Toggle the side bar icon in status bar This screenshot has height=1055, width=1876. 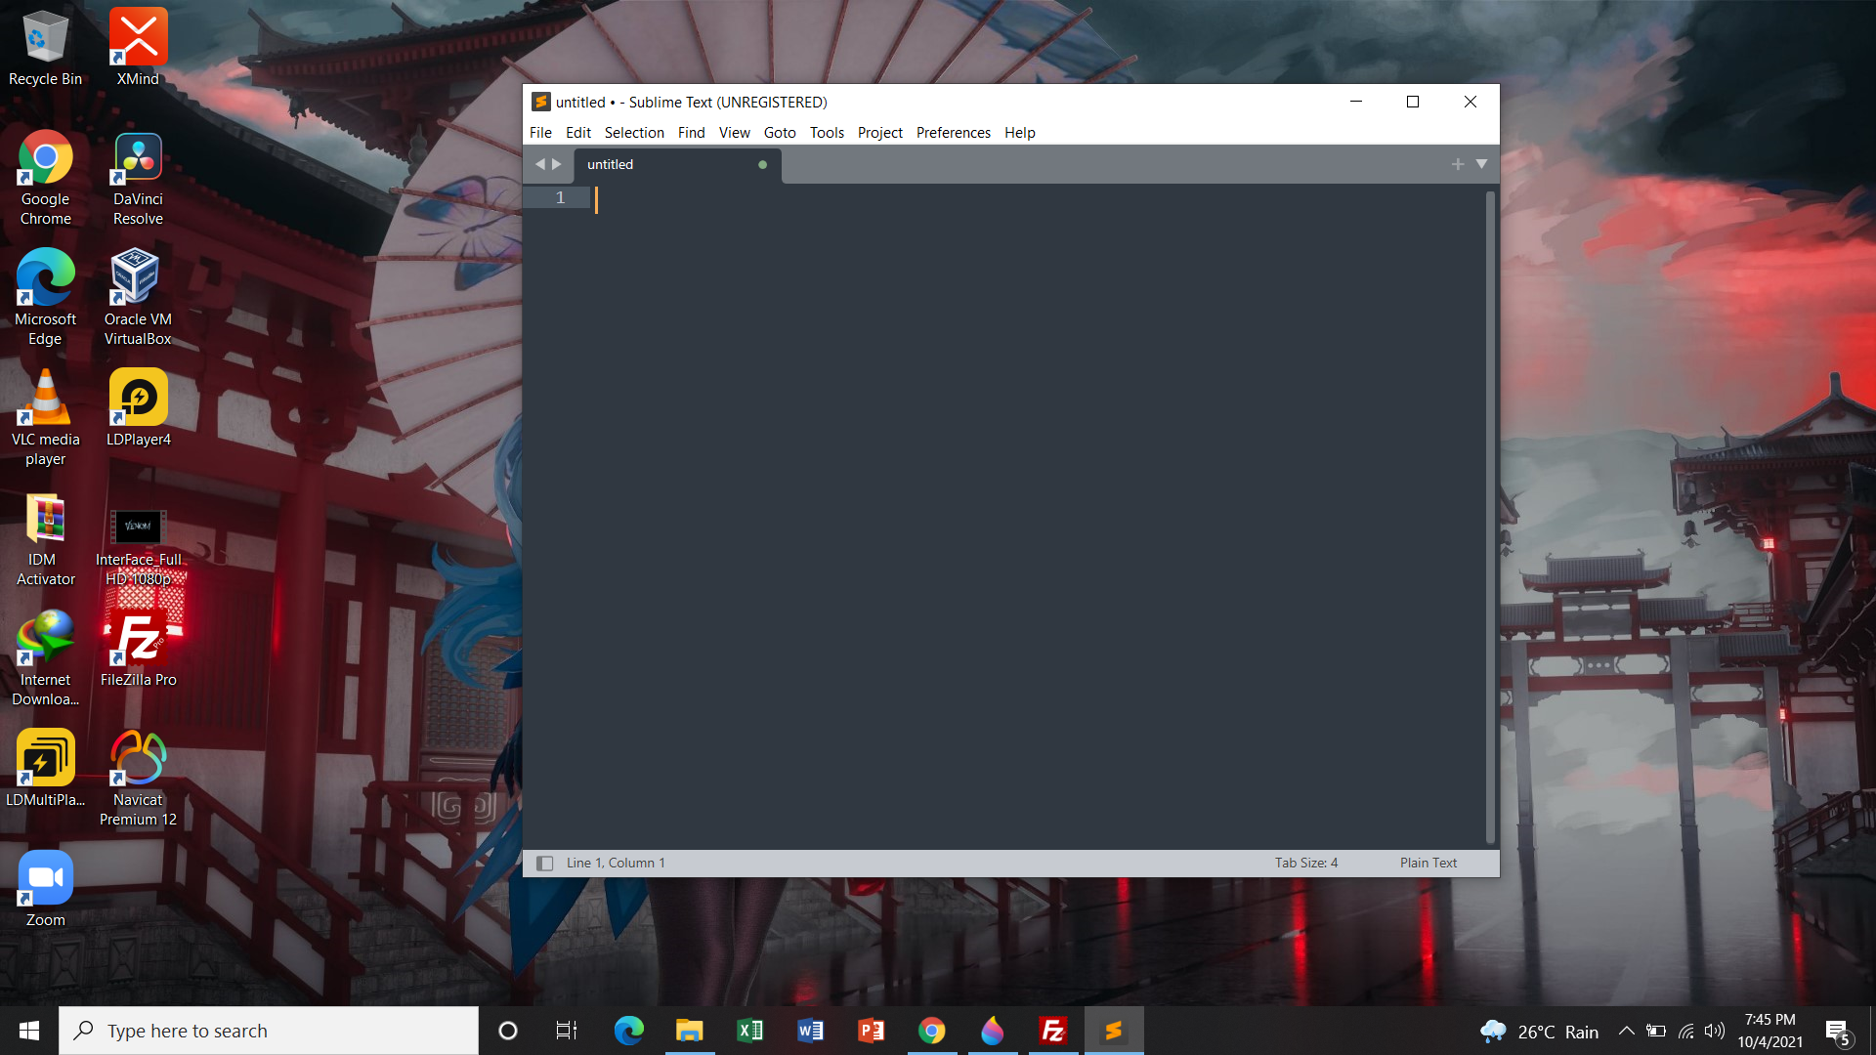tap(545, 864)
